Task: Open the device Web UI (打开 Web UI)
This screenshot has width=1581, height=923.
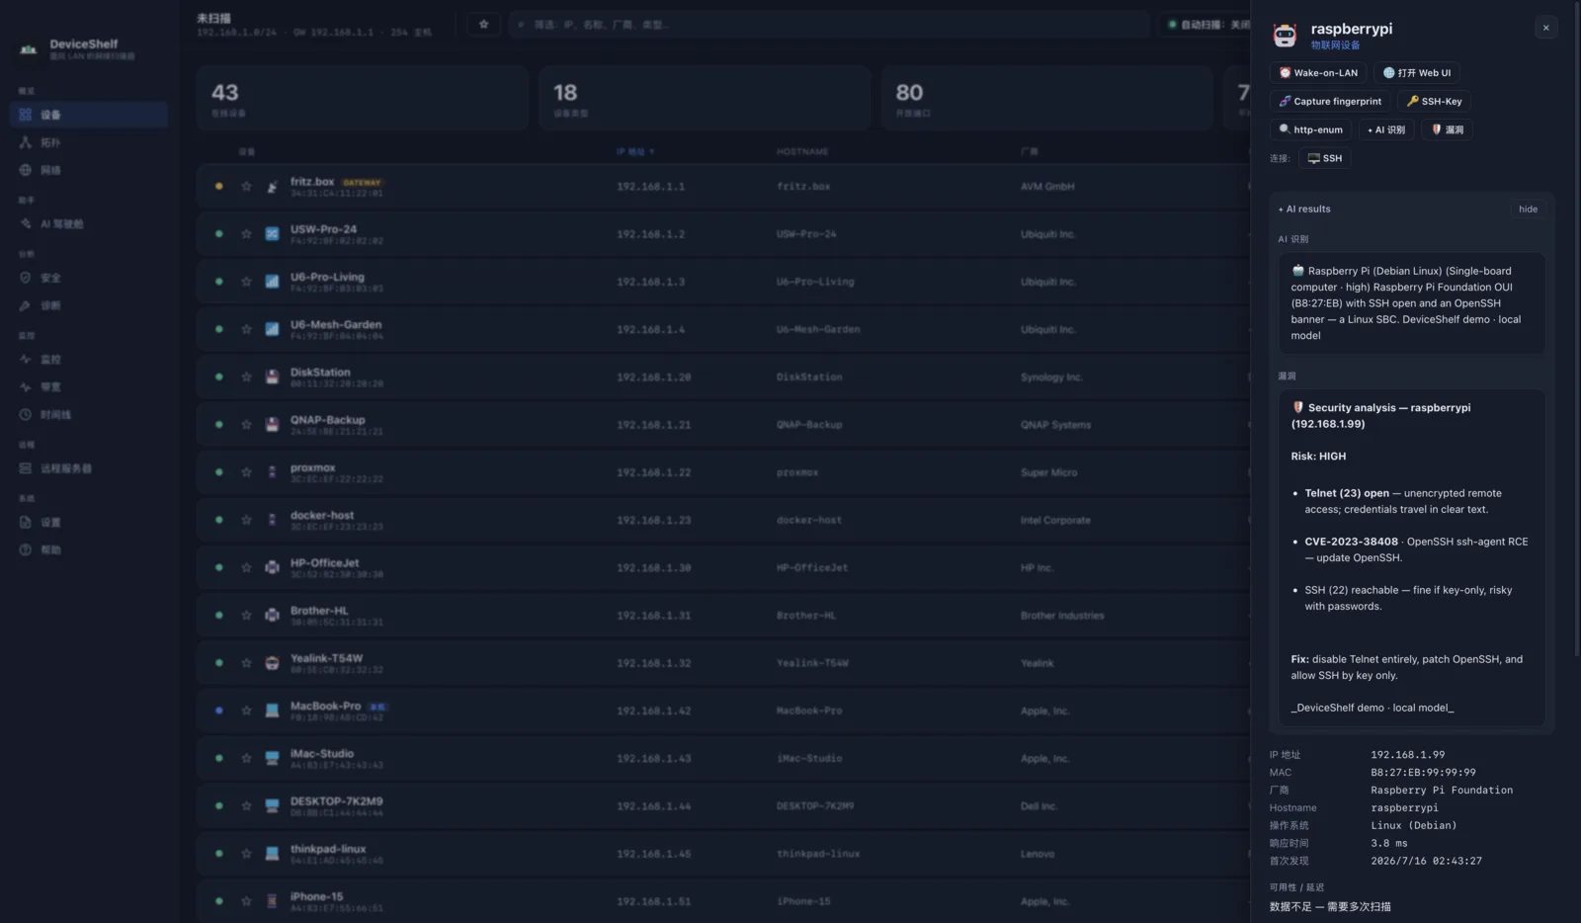Action: click(1416, 73)
